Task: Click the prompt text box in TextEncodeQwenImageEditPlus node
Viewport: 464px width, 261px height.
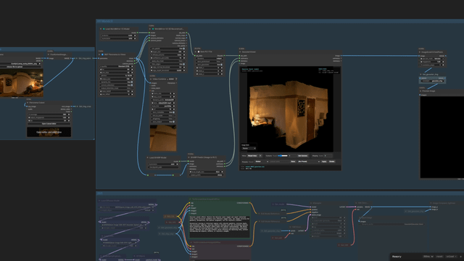Action: (x=220, y=226)
